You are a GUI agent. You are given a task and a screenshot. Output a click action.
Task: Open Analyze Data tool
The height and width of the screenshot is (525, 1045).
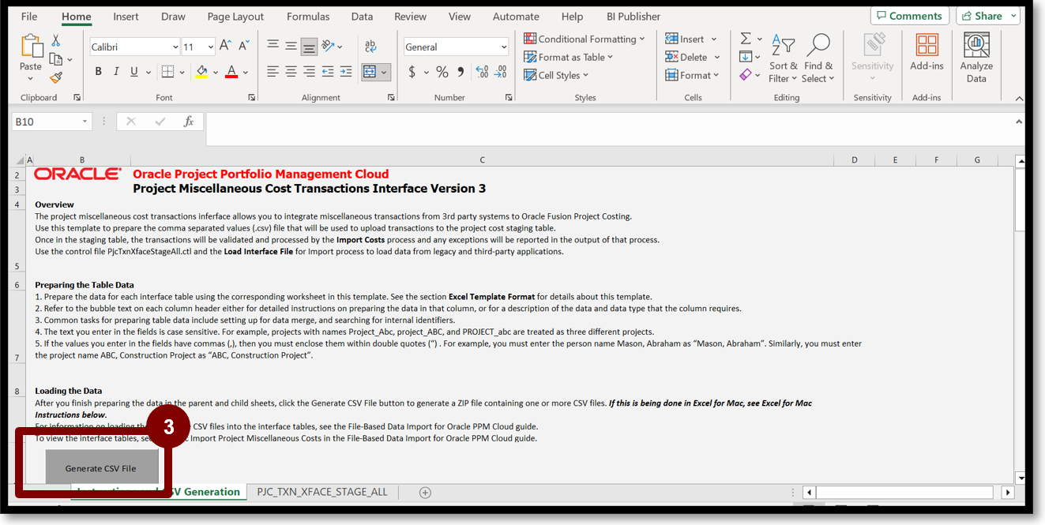point(976,58)
